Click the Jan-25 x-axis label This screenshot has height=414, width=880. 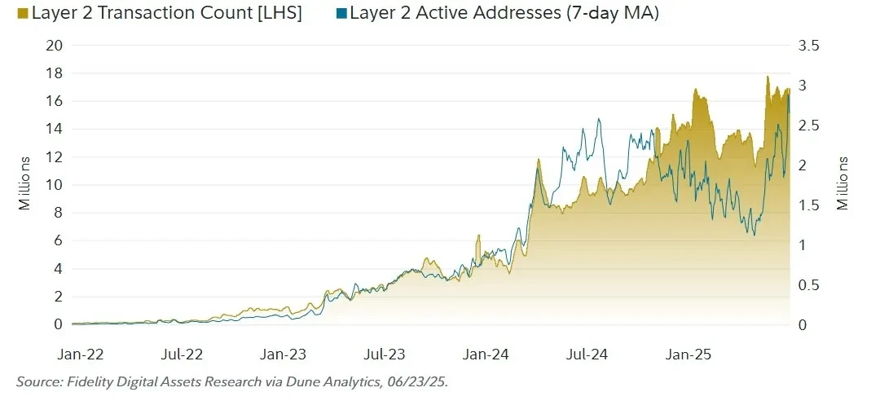point(689,355)
